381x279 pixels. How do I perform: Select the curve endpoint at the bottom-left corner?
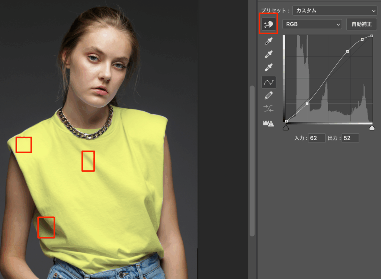pos(286,121)
